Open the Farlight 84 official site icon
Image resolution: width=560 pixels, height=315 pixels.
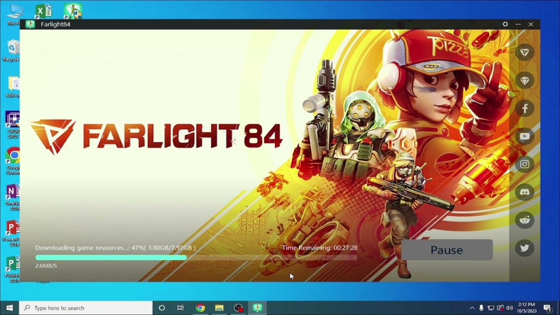coord(525,52)
